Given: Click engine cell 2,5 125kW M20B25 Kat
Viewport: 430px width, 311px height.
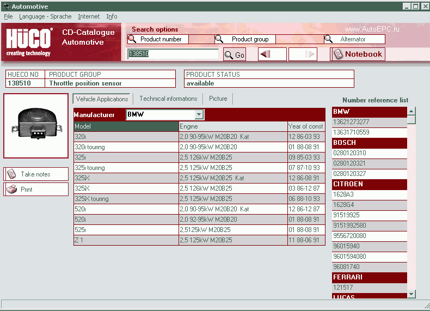Looking at the screenshot, I should pos(233,178).
